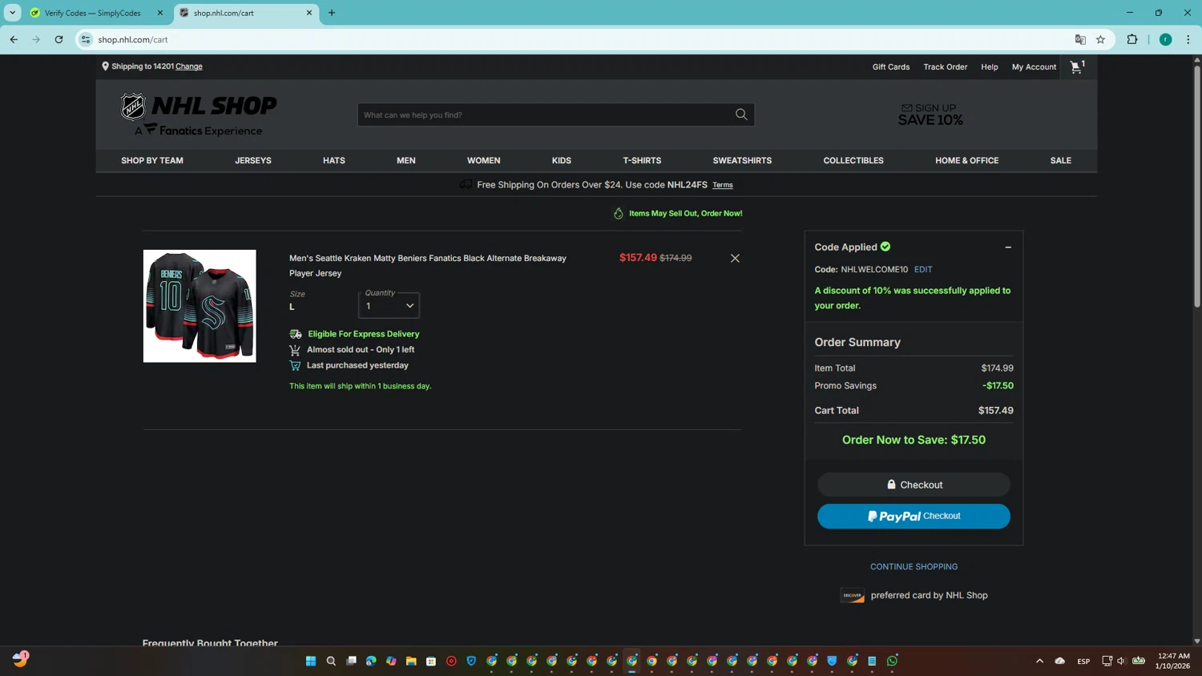
Task: Click the translate page icon in address bar
Action: (1080, 39)
